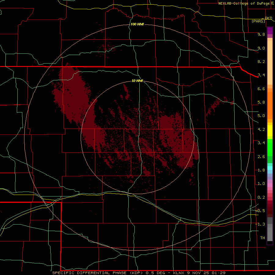Click the 6.6 scale value

(x=261, y=89)
